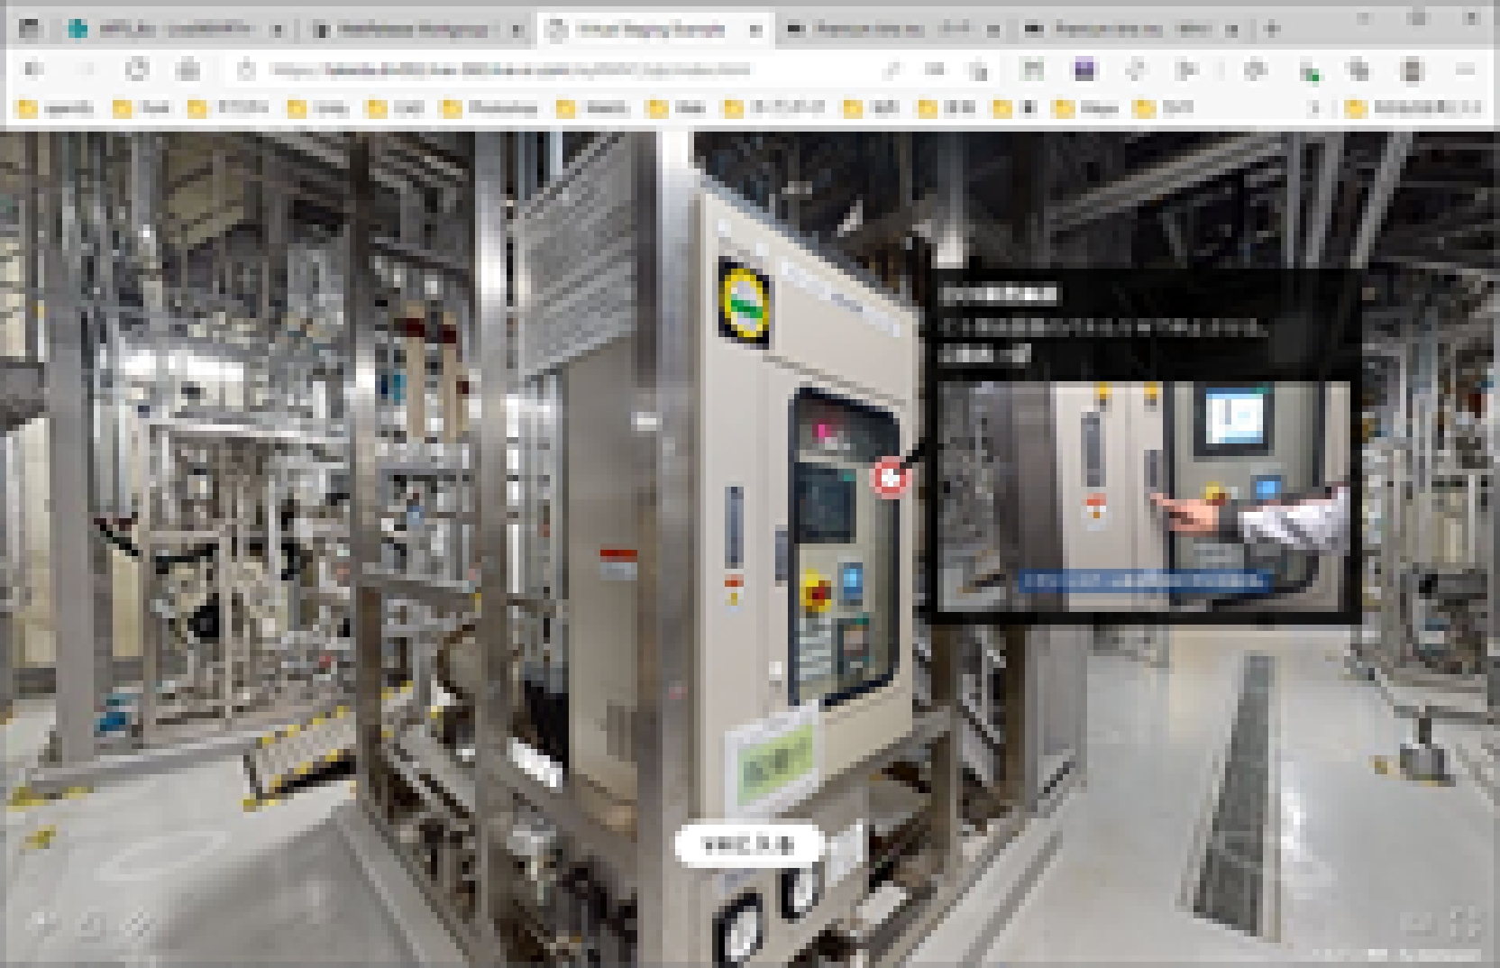Open the Maya bookmarks folder
Screen dimensions: 1500x968
tap(1086, 108)
